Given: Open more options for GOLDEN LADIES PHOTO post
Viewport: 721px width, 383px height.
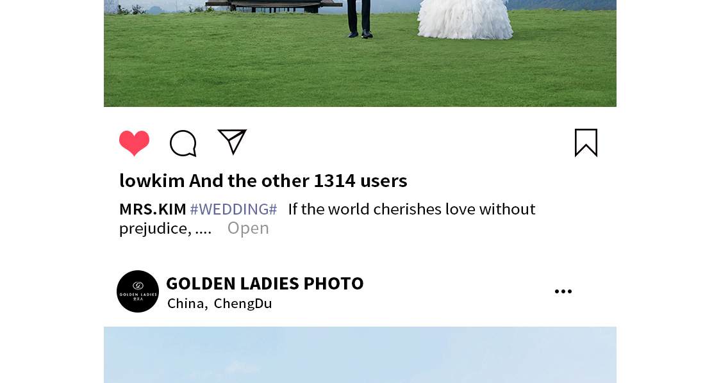Looking at the screenshot, I should coord(563,291).
